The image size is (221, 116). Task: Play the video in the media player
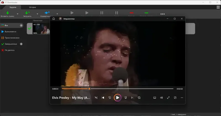tap(117, 98)
